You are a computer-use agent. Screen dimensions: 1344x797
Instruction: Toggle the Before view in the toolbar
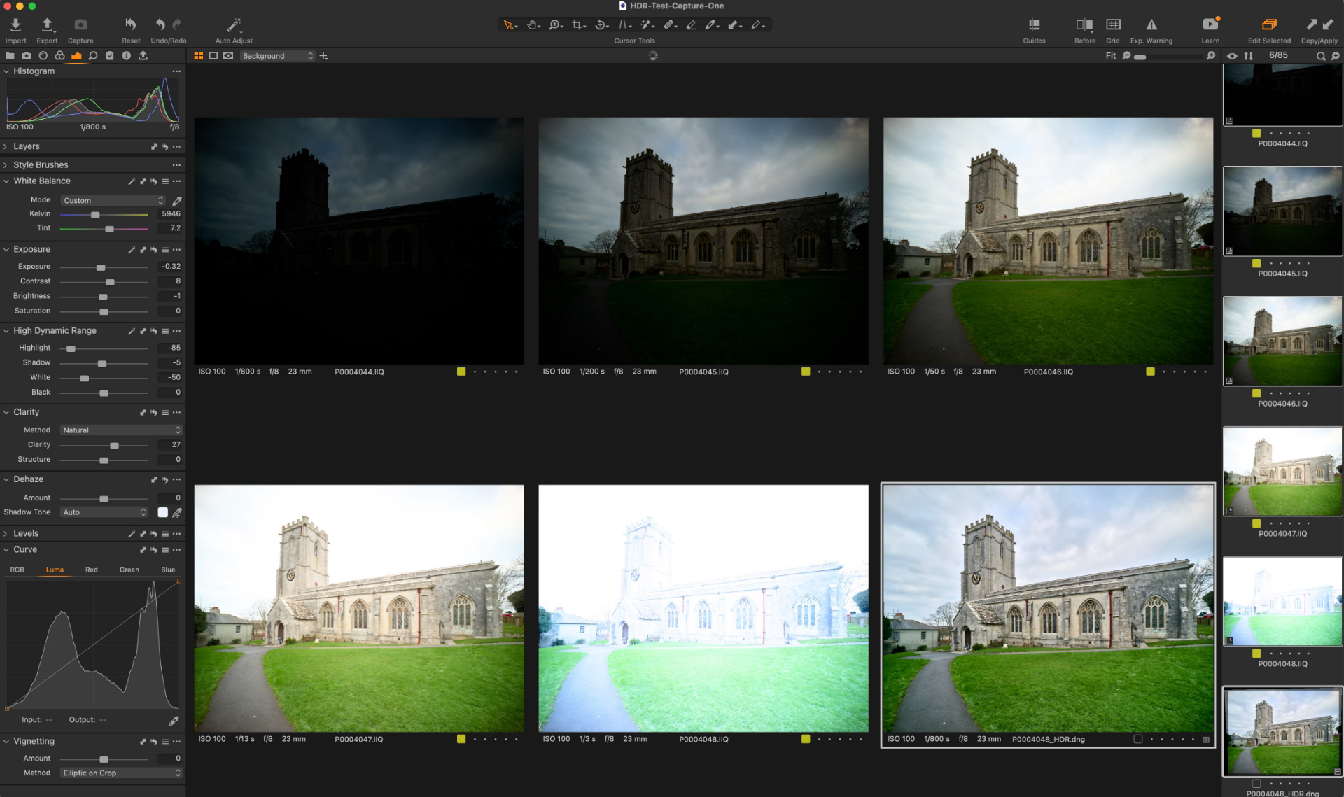(x=1084, y=23)
